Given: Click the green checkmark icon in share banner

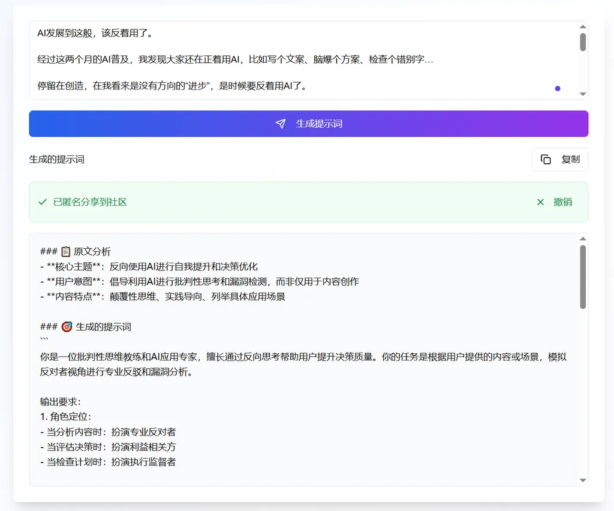Looking at the screenshot, I should click(x=43, y=202).
